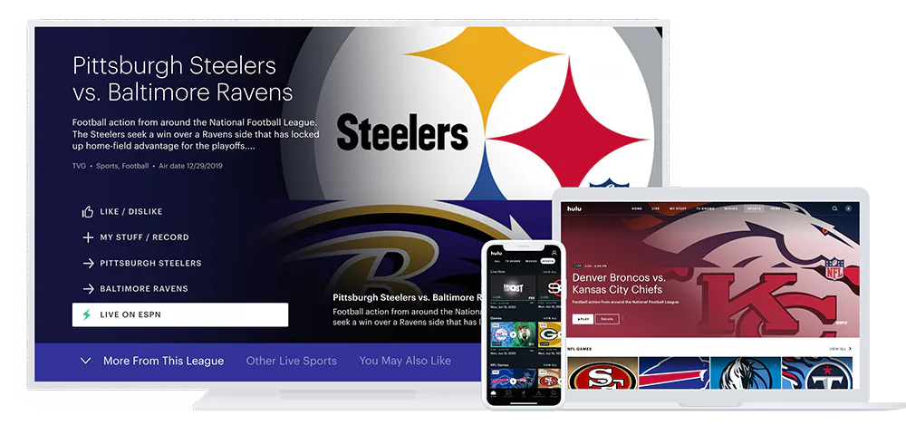
Task: Open the Bills vs. Patriots card on phone
Action: click(513, 380)
